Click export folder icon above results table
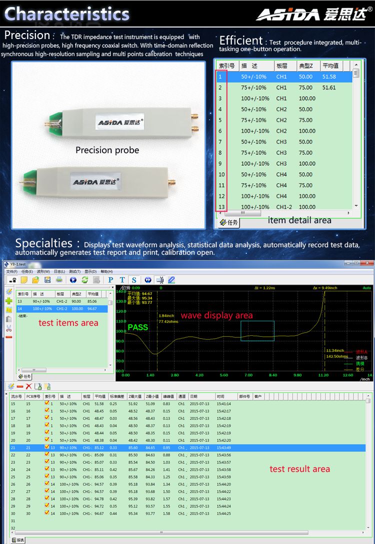 (x=47, y=386)
